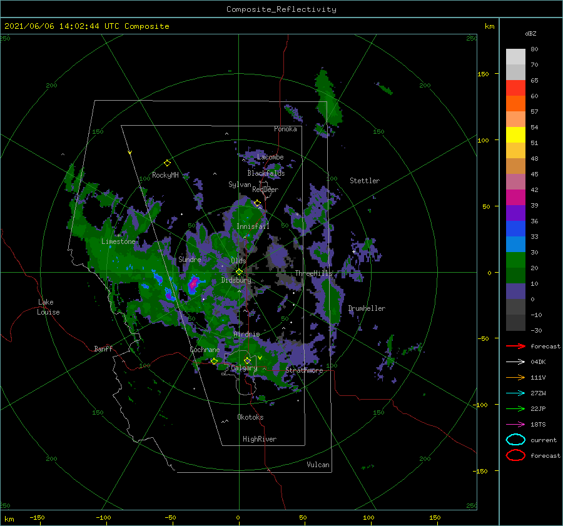Click the Sylvan label
563x526 pixels.
(240, 185)
